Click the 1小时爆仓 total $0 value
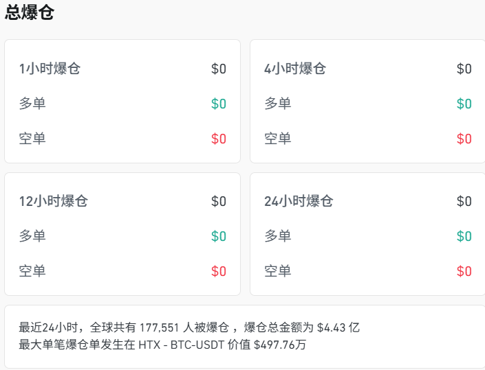The height and width of the screenshot is (370, 485). pyautogui.click(x=219, y=69)
